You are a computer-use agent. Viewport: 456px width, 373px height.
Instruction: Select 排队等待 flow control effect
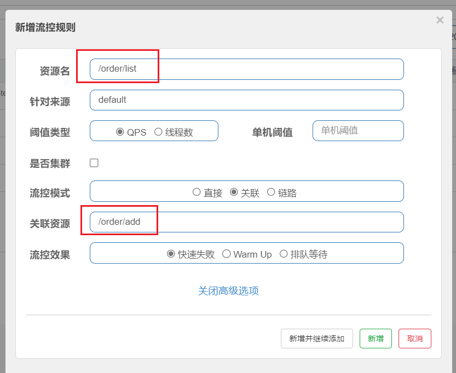(x=284, y=254)
